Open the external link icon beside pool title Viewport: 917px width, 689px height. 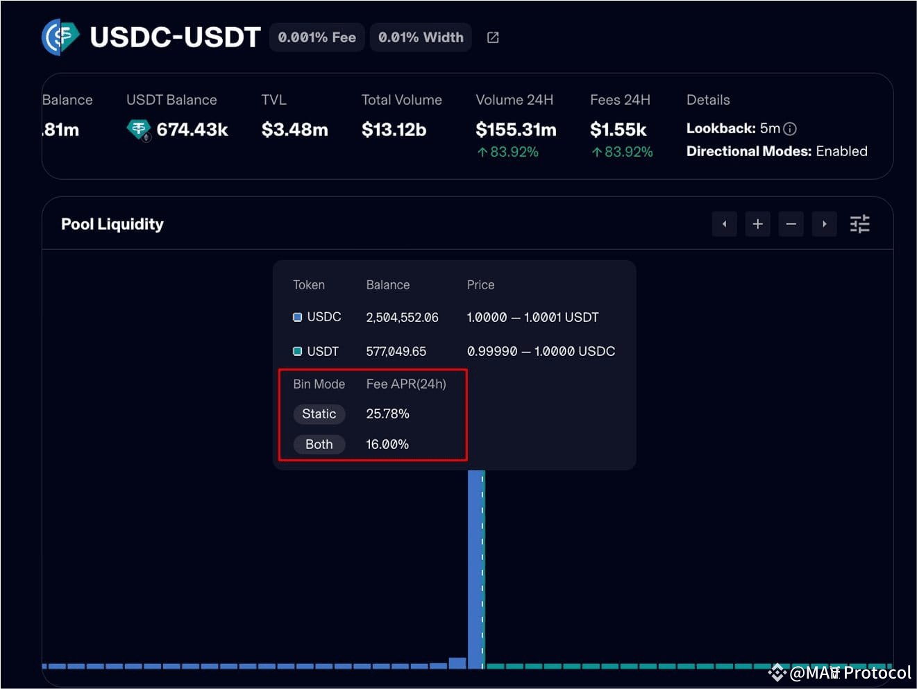coord(493,37)
